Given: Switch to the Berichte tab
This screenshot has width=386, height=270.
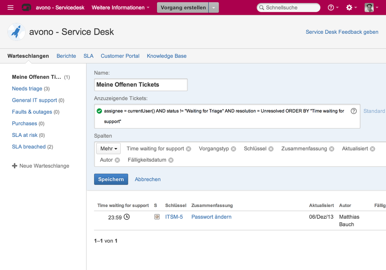Looking at the screenshot, I should [x=66, y=56].
